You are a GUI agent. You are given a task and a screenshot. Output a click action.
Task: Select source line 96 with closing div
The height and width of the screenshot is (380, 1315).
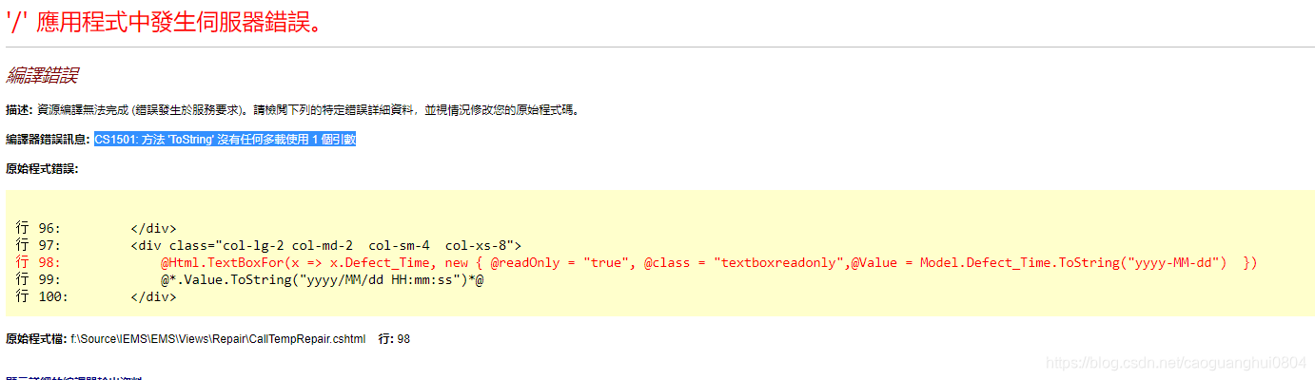point(96,228)
